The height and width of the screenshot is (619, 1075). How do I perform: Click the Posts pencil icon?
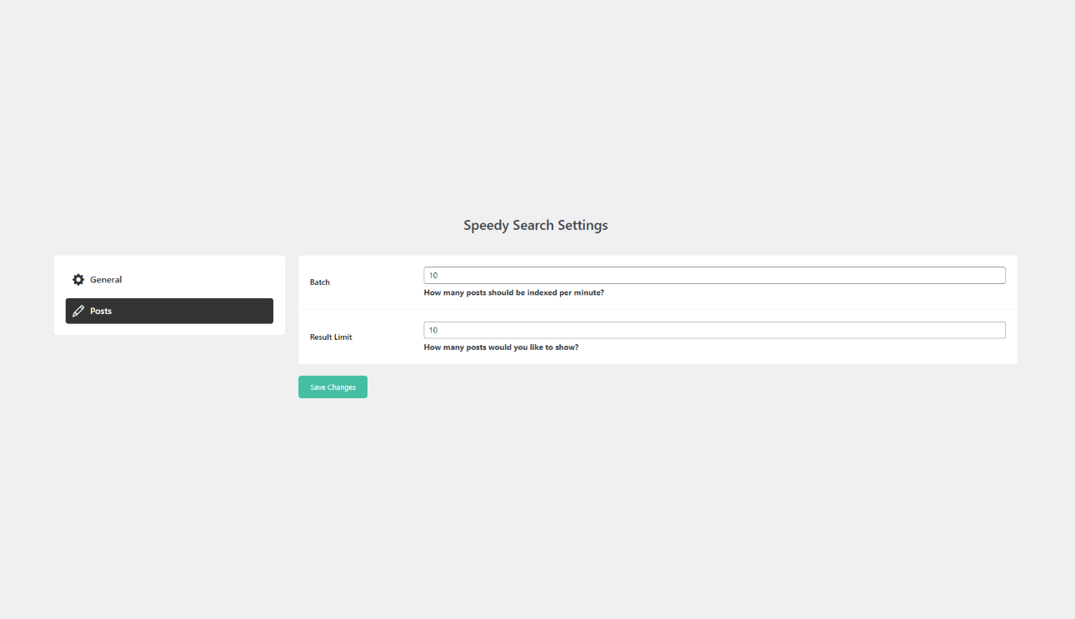click(78, 311)
